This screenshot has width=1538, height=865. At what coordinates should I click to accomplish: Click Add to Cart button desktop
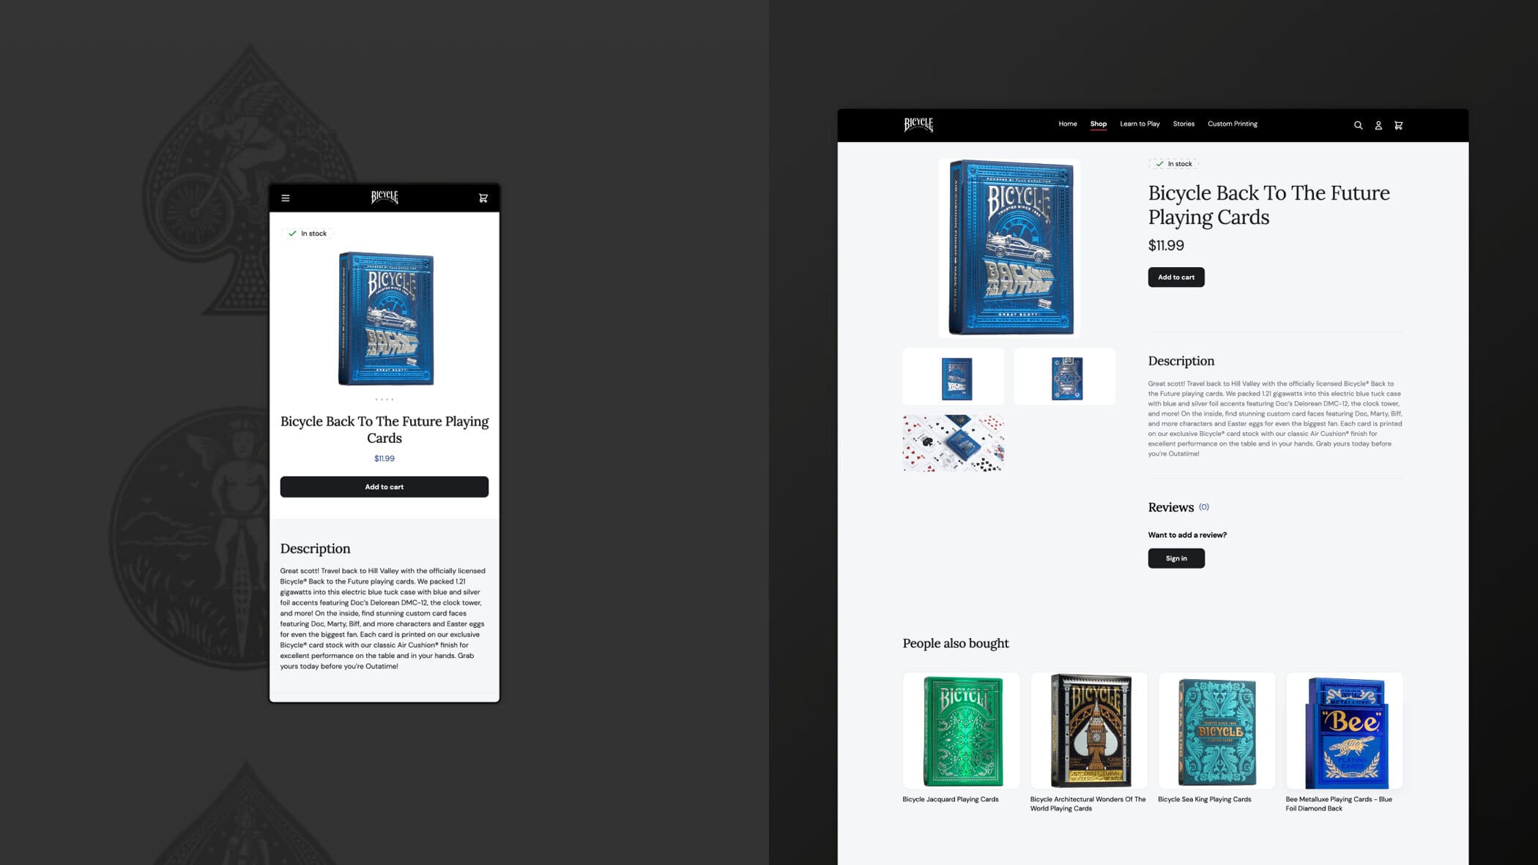1175,277
